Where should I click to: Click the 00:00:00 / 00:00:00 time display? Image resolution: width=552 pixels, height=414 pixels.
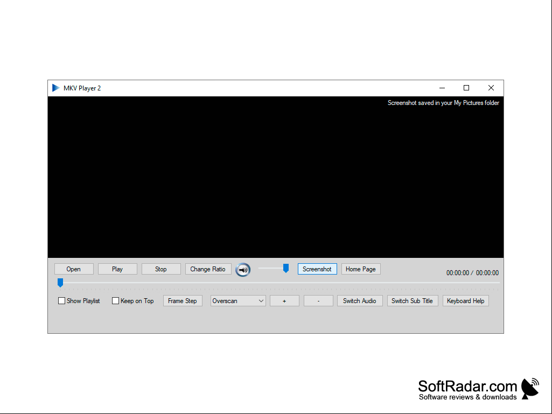click(472, 273)
